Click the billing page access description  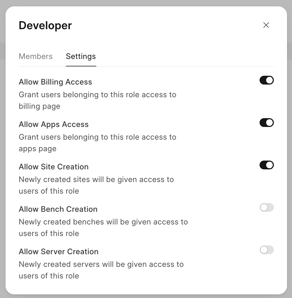[x=97, y=100]
